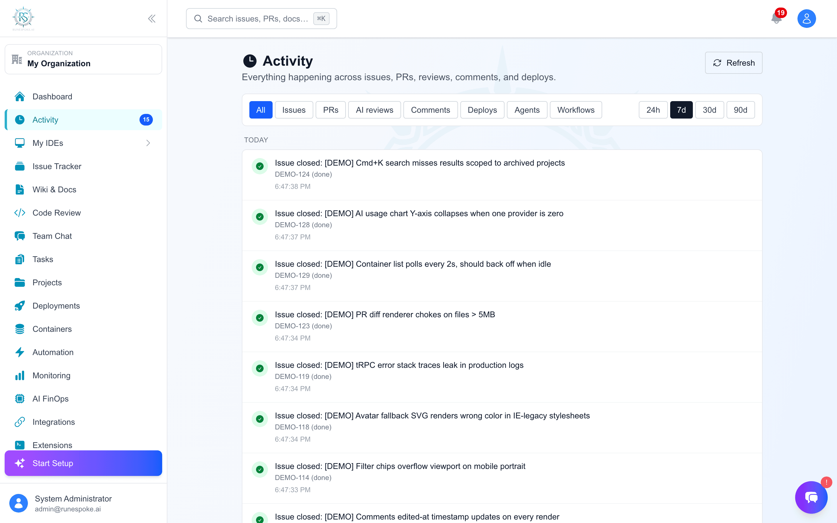Click the Code Review brackets icon

pos(20,213)
